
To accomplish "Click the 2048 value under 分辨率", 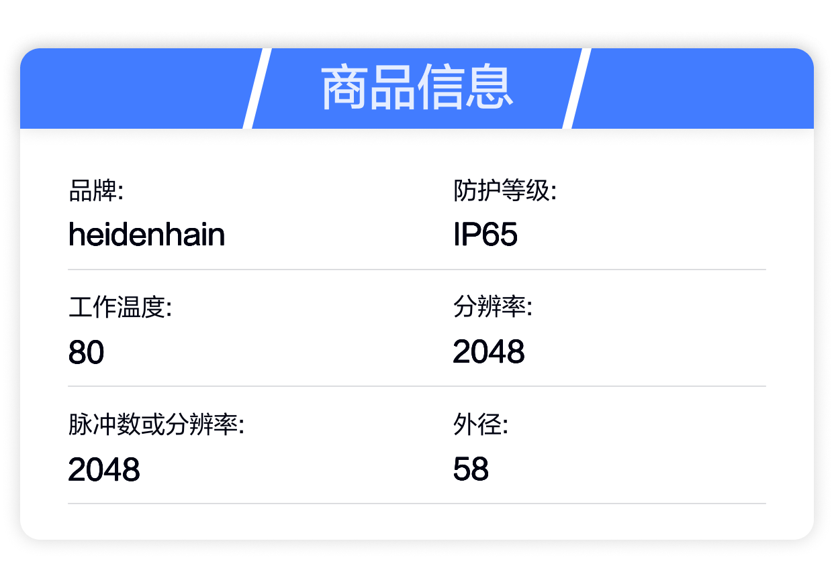I will tap(489, 352).
